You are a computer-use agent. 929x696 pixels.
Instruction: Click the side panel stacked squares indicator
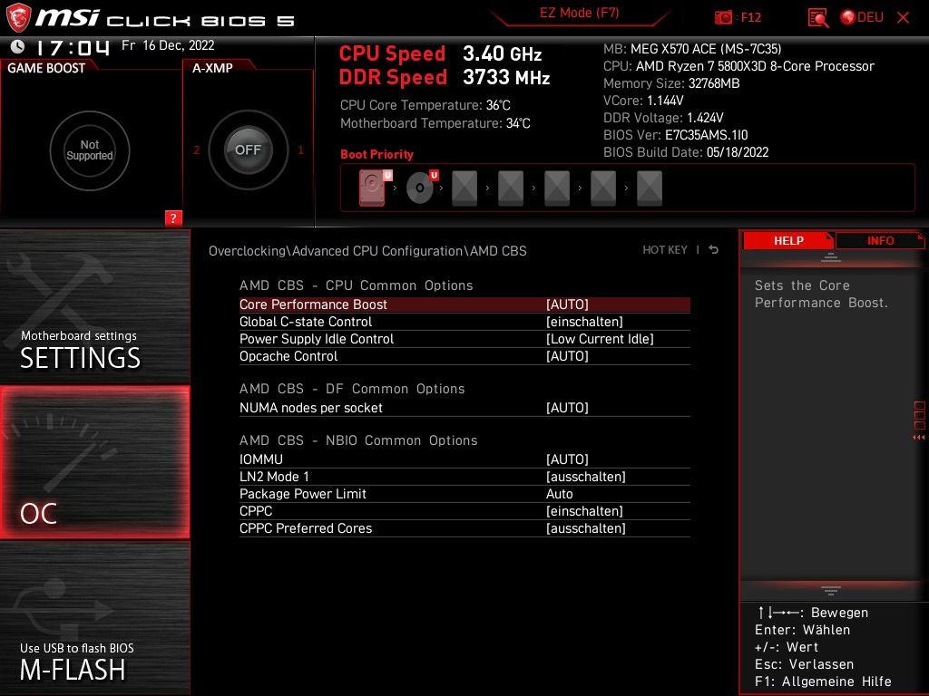click(x=920, y=415)
